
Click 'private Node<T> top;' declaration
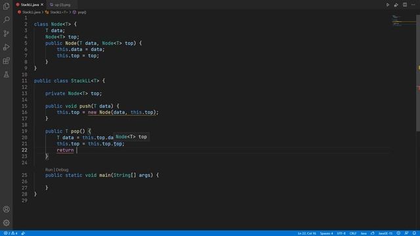point(73,93)
